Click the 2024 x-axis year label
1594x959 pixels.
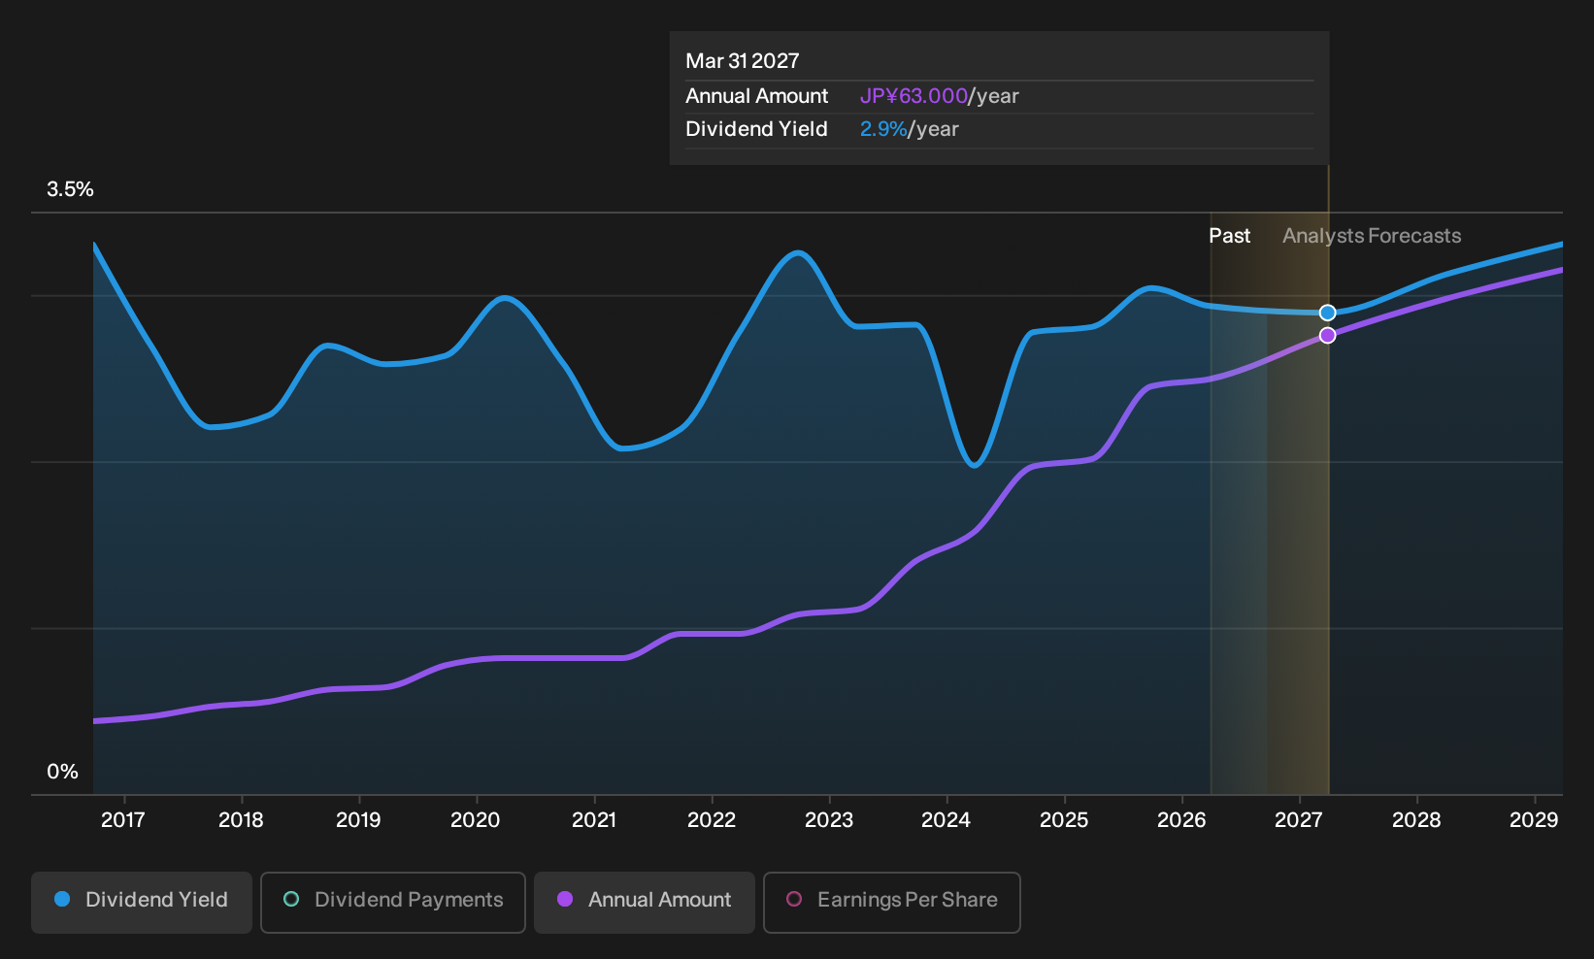[946, 820]
